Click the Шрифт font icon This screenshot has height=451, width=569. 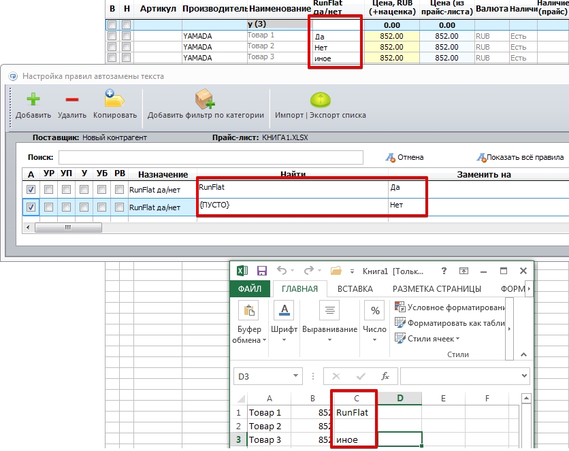284,310
